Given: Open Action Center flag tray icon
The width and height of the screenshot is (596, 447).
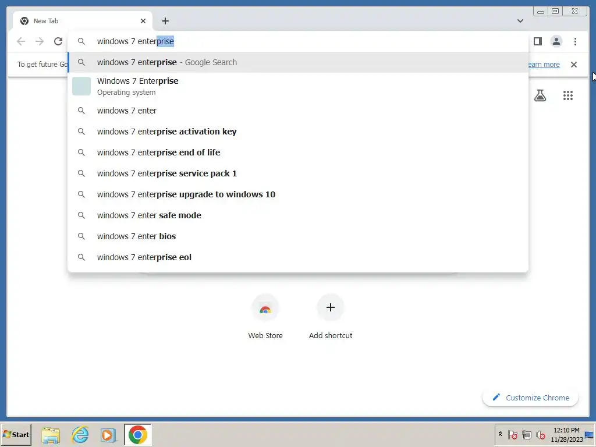Looking at the screenshot, I should [512, 434].
